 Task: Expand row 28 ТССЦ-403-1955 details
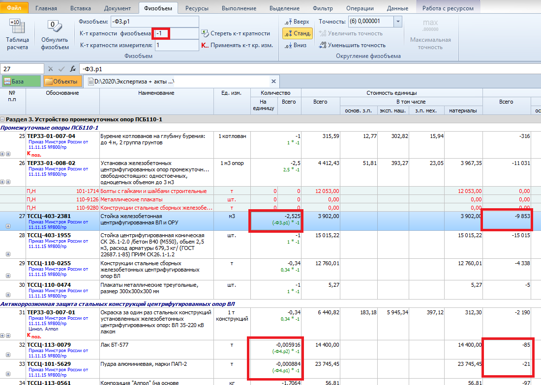7,254
